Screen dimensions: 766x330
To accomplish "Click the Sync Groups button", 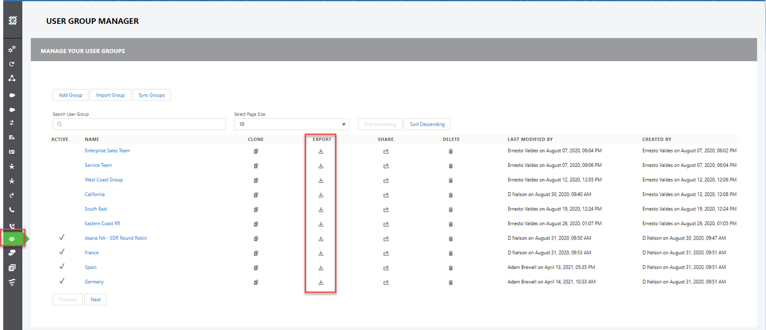I will point(151,95).
